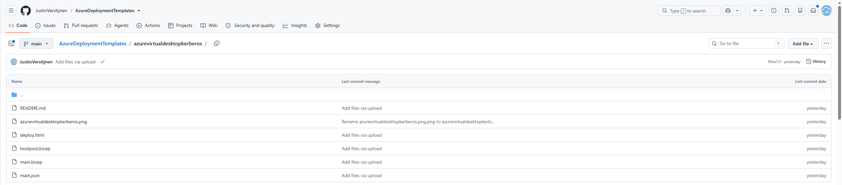842x185 pixels.
Task: Open the notifications inbox
Action: [813, 11]
